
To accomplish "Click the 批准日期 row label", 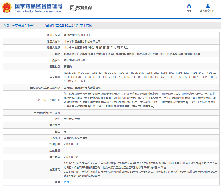I will click(55, 144).
